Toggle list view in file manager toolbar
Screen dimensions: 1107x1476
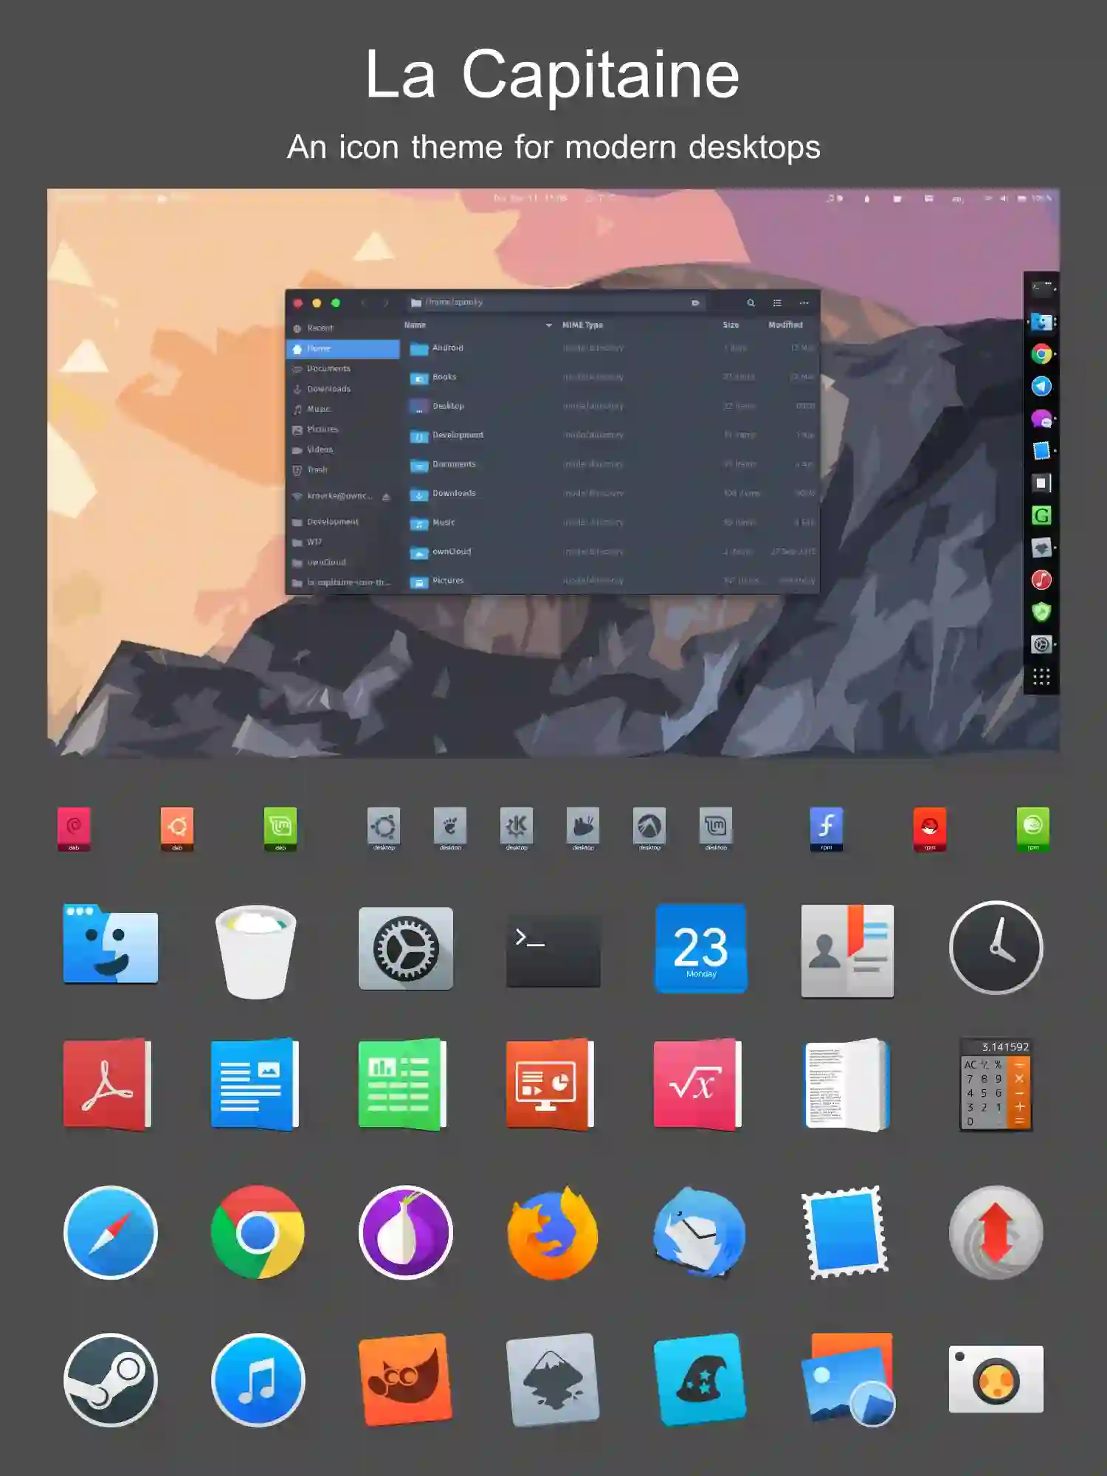(x=777, y=303)
